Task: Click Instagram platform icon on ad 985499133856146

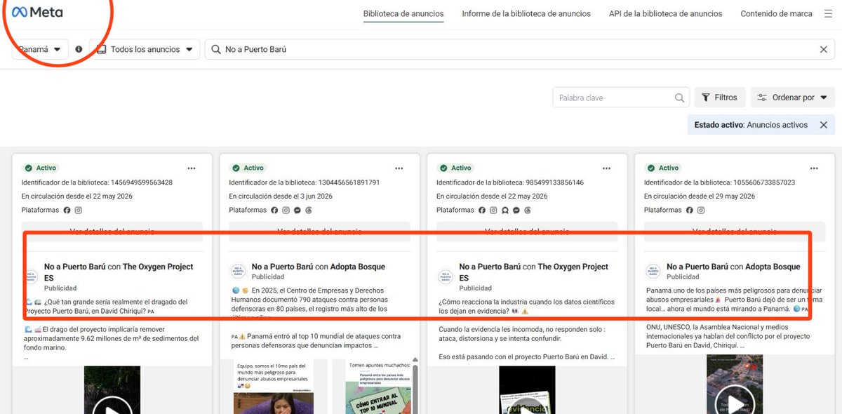Action: (x=494, y=210)
